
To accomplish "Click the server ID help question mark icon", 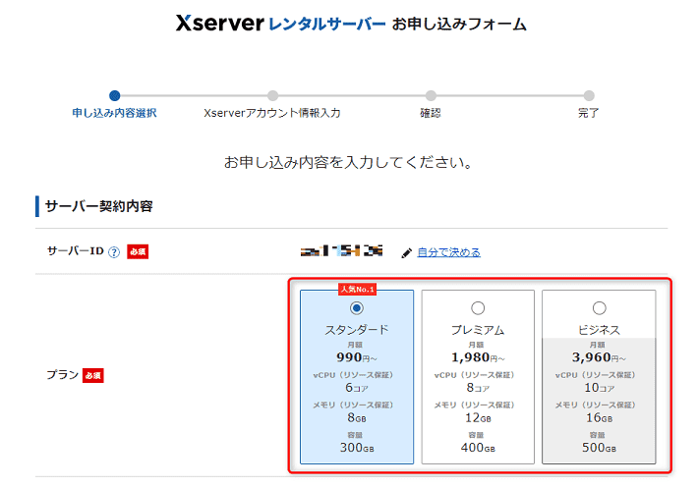I will 114,252.
